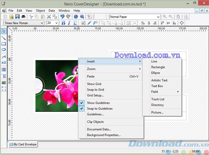The height and width of the screenshot is (155, 209).
Task: Expand the Times New Roman font dropdown
Action: [42, 23]
